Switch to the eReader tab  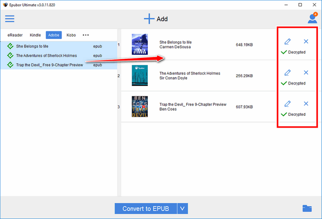pos(15,35)
